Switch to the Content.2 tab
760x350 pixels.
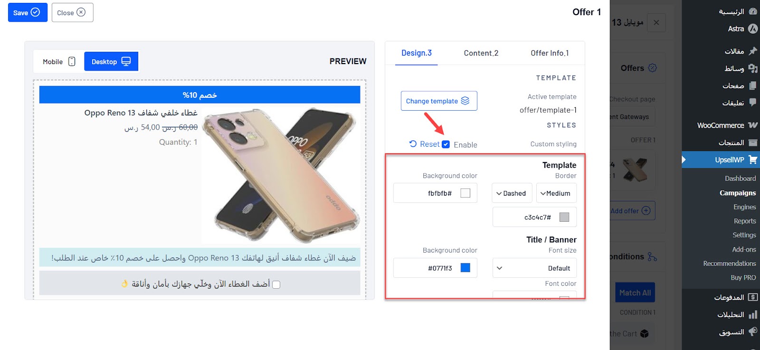click(x=481, y=53)
